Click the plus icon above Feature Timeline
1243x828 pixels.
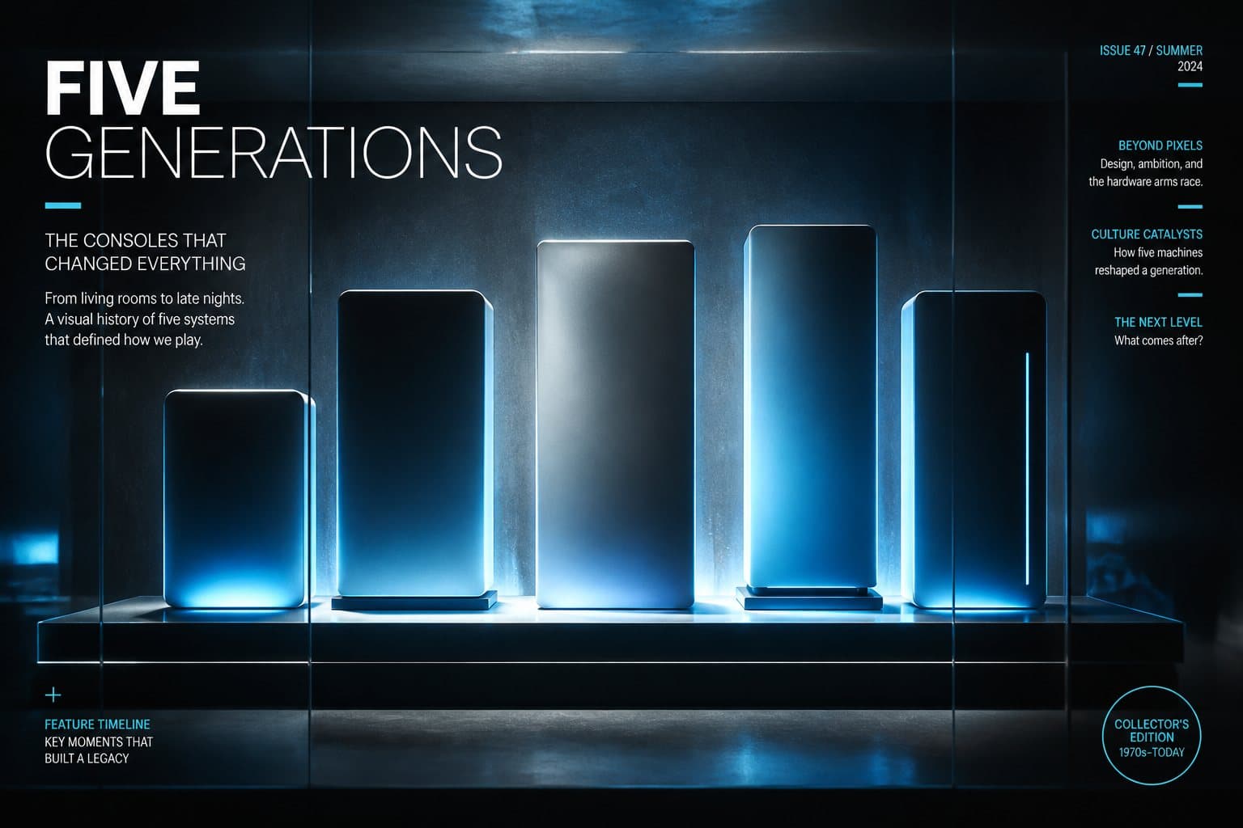[x=53, y=695]
